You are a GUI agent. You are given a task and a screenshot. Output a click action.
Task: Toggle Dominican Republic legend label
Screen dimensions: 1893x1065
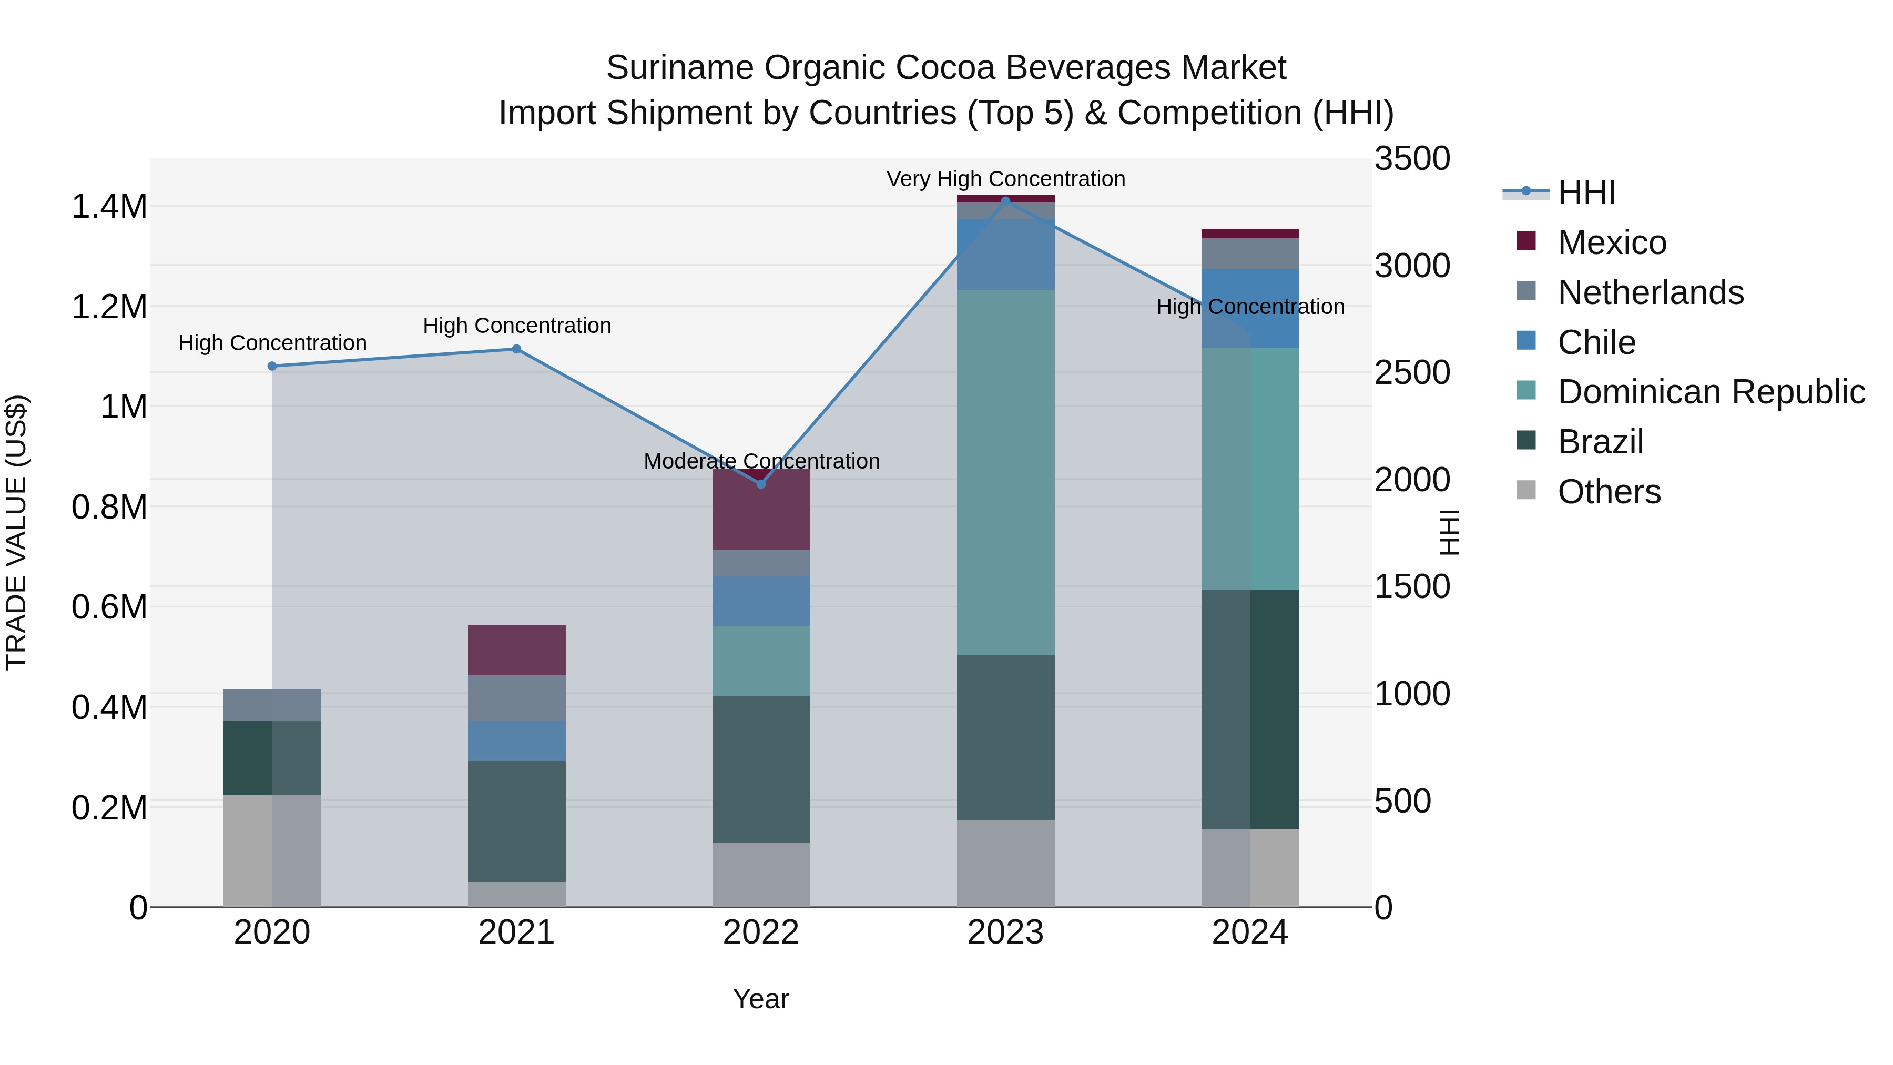[1712, 392]
